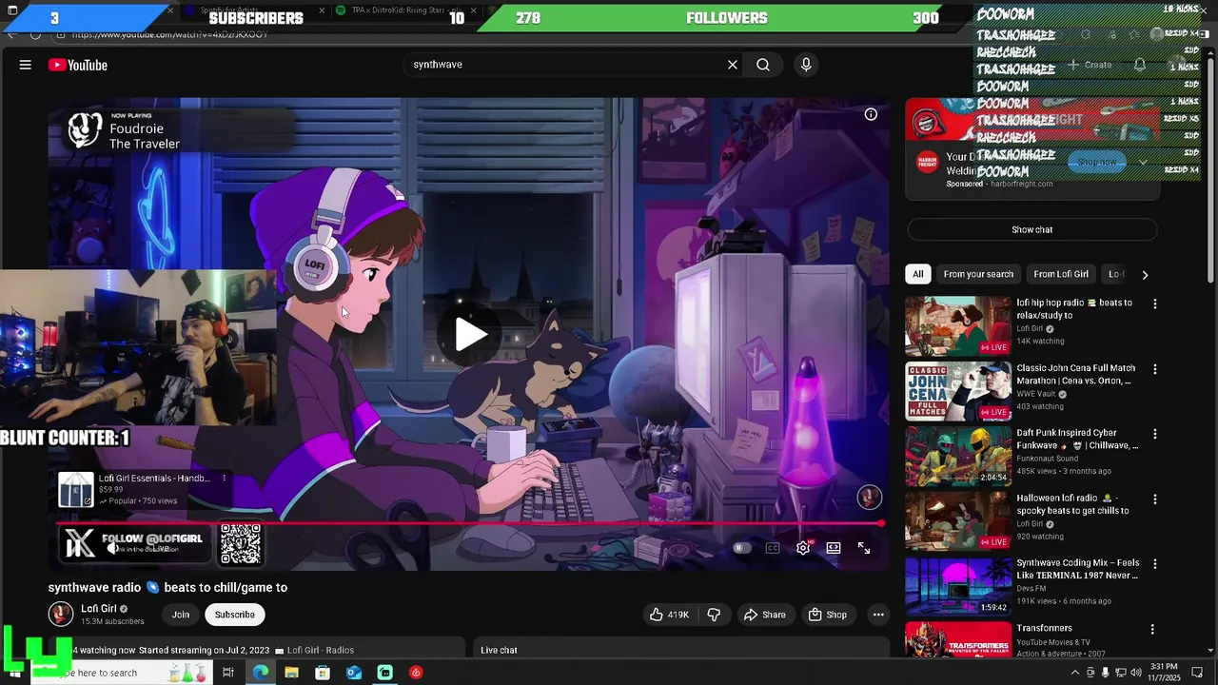Open Microsoft Edge on the taskbar
1218x685 pixels.
pyautogui.click(x=260, y=673)
